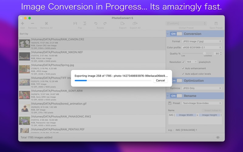Select the RAW_NIKON.NEF thumbnail
The image size is (243, 152).
click(25, 57)
